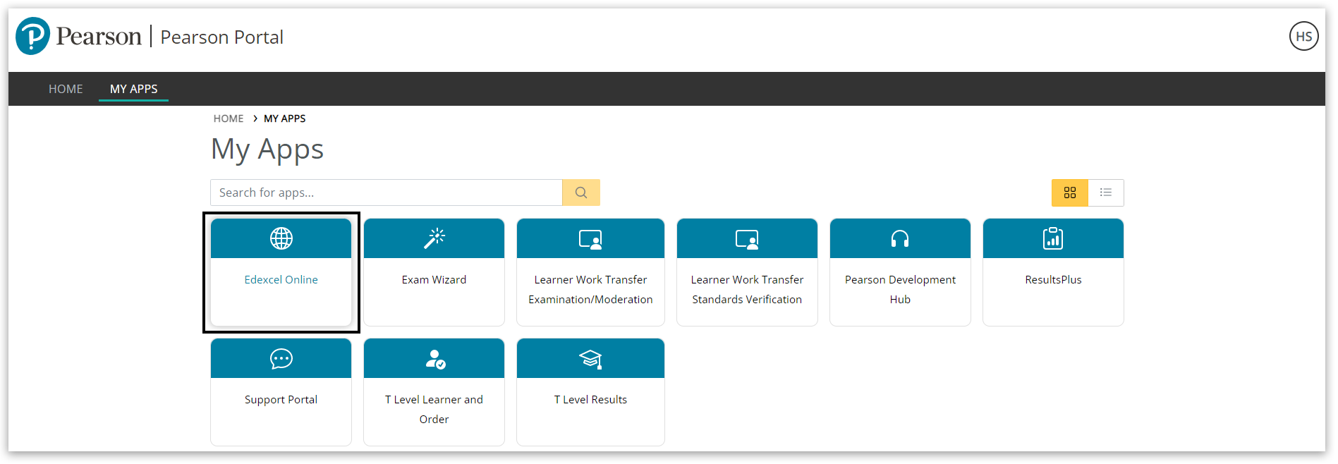Click the magnifying glass search button
1338x464 pixels.
(581, 193)
